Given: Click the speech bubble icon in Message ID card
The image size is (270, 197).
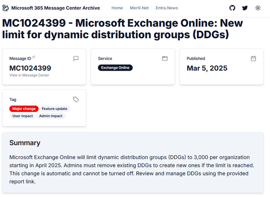Looking at the screenshot, I should [x=76, y=59].
